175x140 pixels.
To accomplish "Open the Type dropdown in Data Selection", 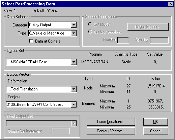I will click(74, 33).
